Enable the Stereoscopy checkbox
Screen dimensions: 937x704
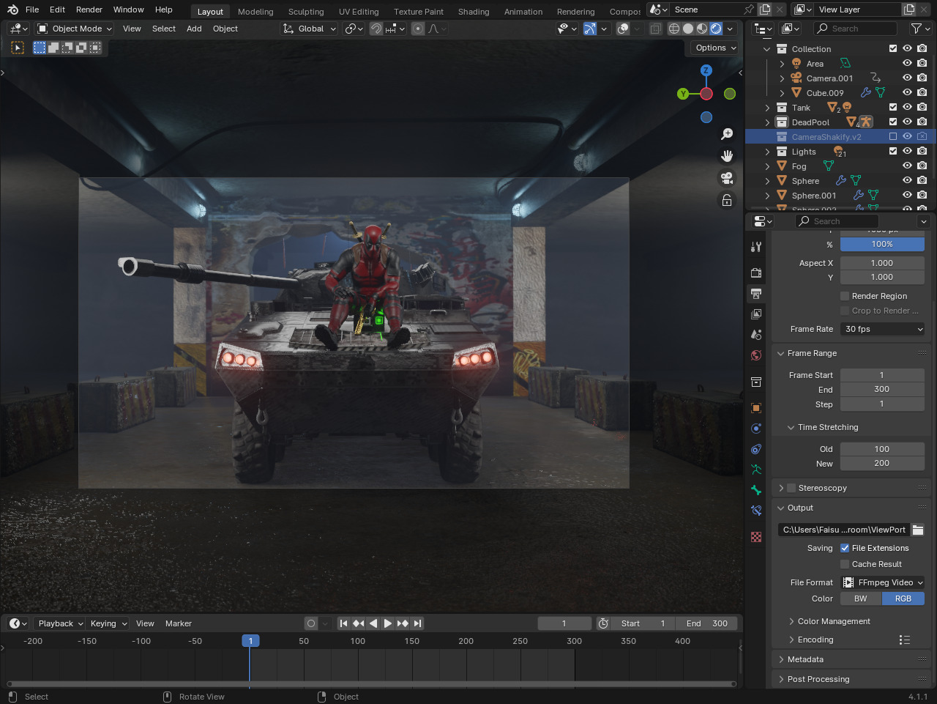[x=791, y=488]
